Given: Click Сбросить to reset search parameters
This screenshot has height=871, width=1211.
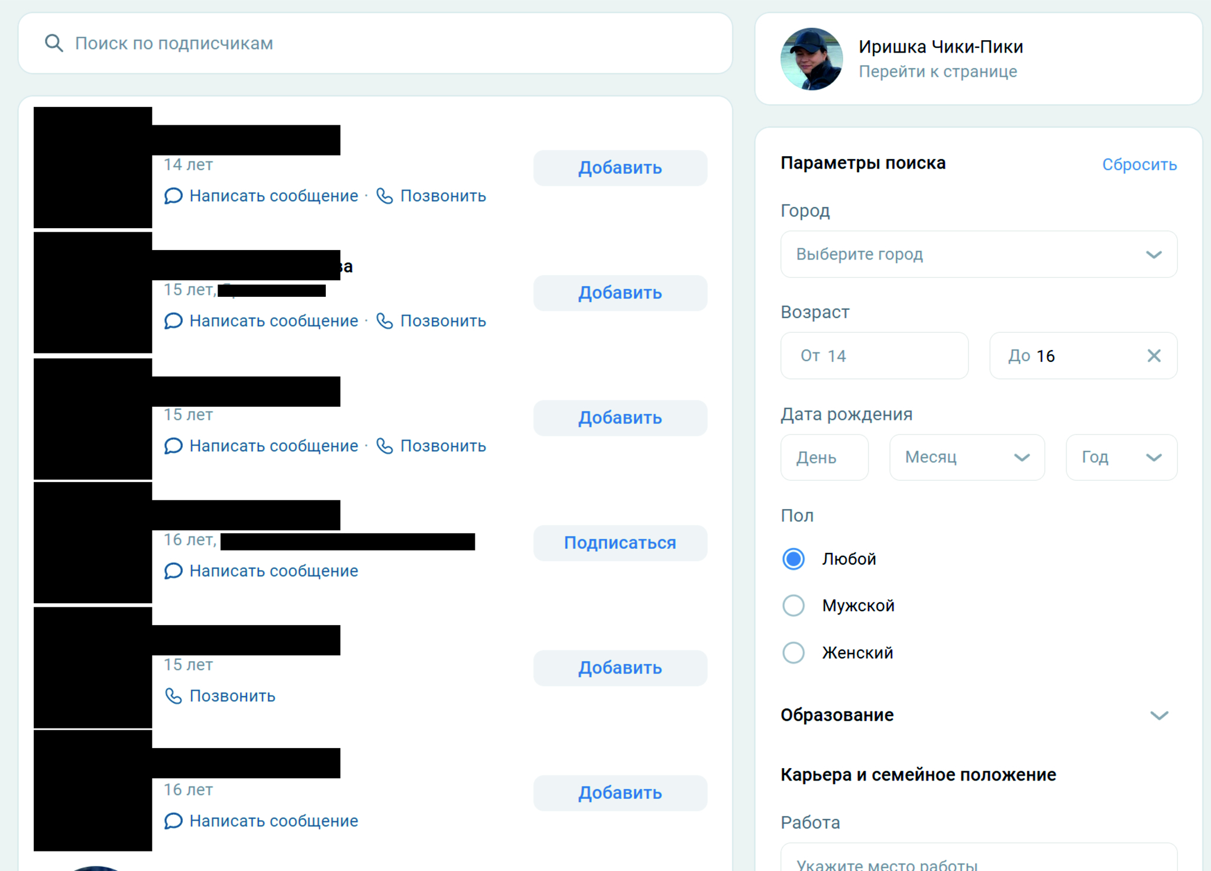Looking at the screenshot, I should coord(1139,164).
